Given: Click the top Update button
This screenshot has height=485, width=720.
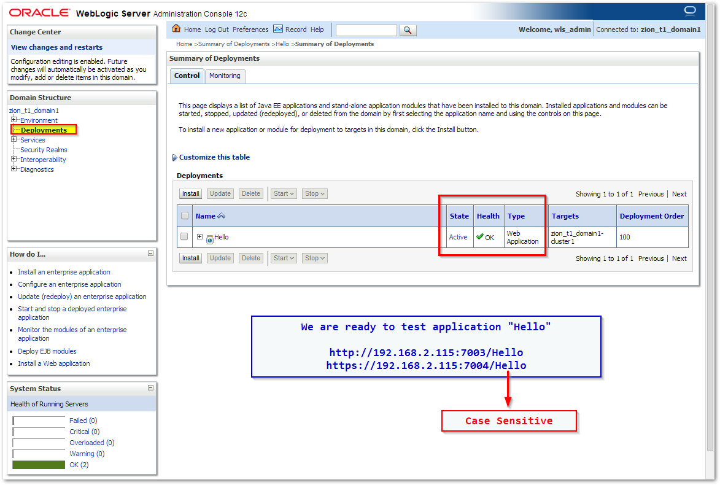Looking at the screenshot, I should coord(220,194).
